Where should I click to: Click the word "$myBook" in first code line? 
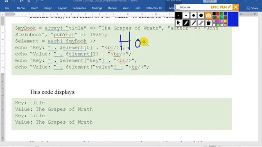(x=25, y=28)
